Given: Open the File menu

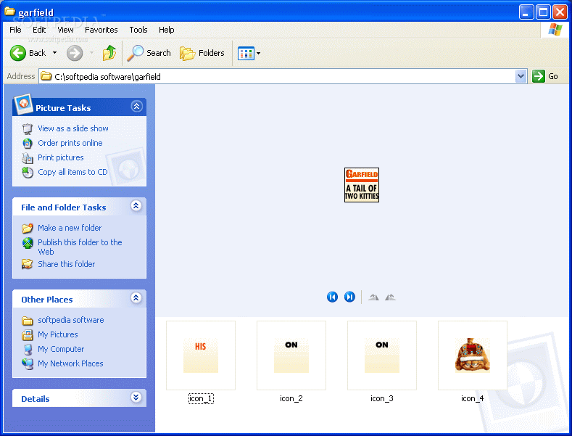Looking at the screenshot, I should [x=15, y=30].
